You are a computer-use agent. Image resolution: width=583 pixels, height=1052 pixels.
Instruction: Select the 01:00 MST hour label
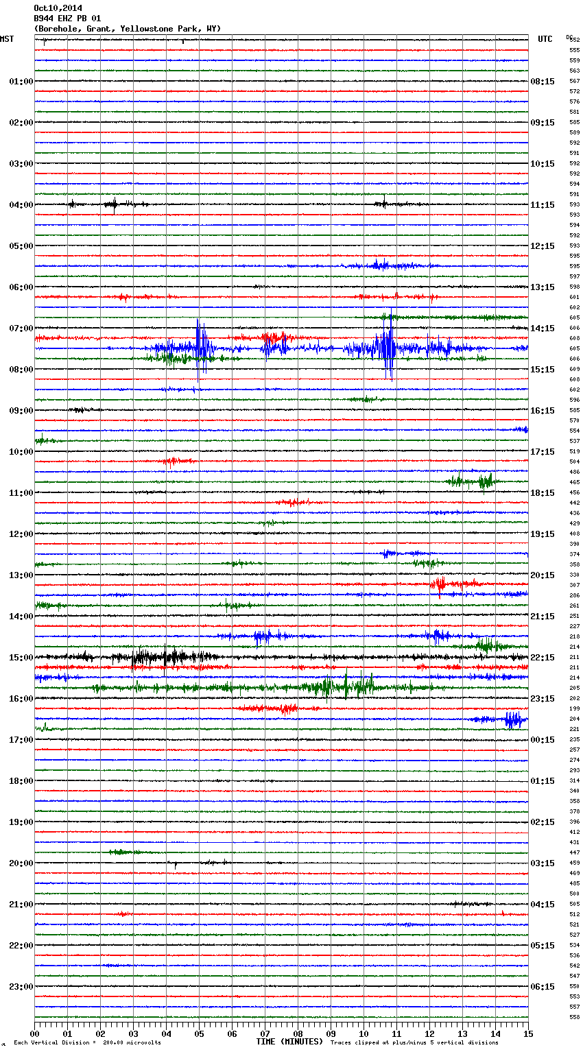[x=21, y=82]
